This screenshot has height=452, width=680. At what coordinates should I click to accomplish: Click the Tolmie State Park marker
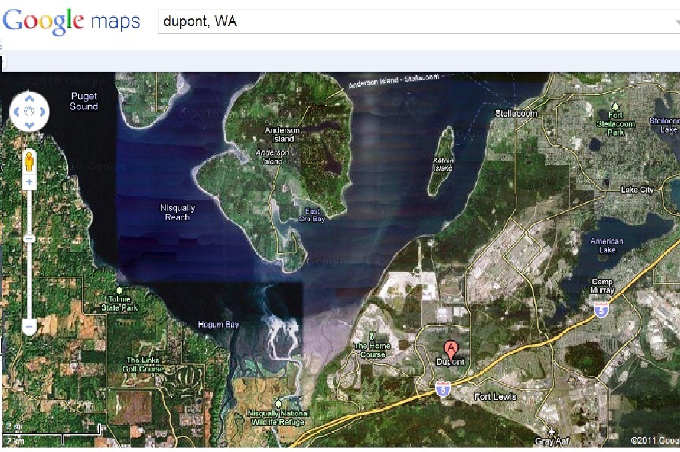(119, 290)
